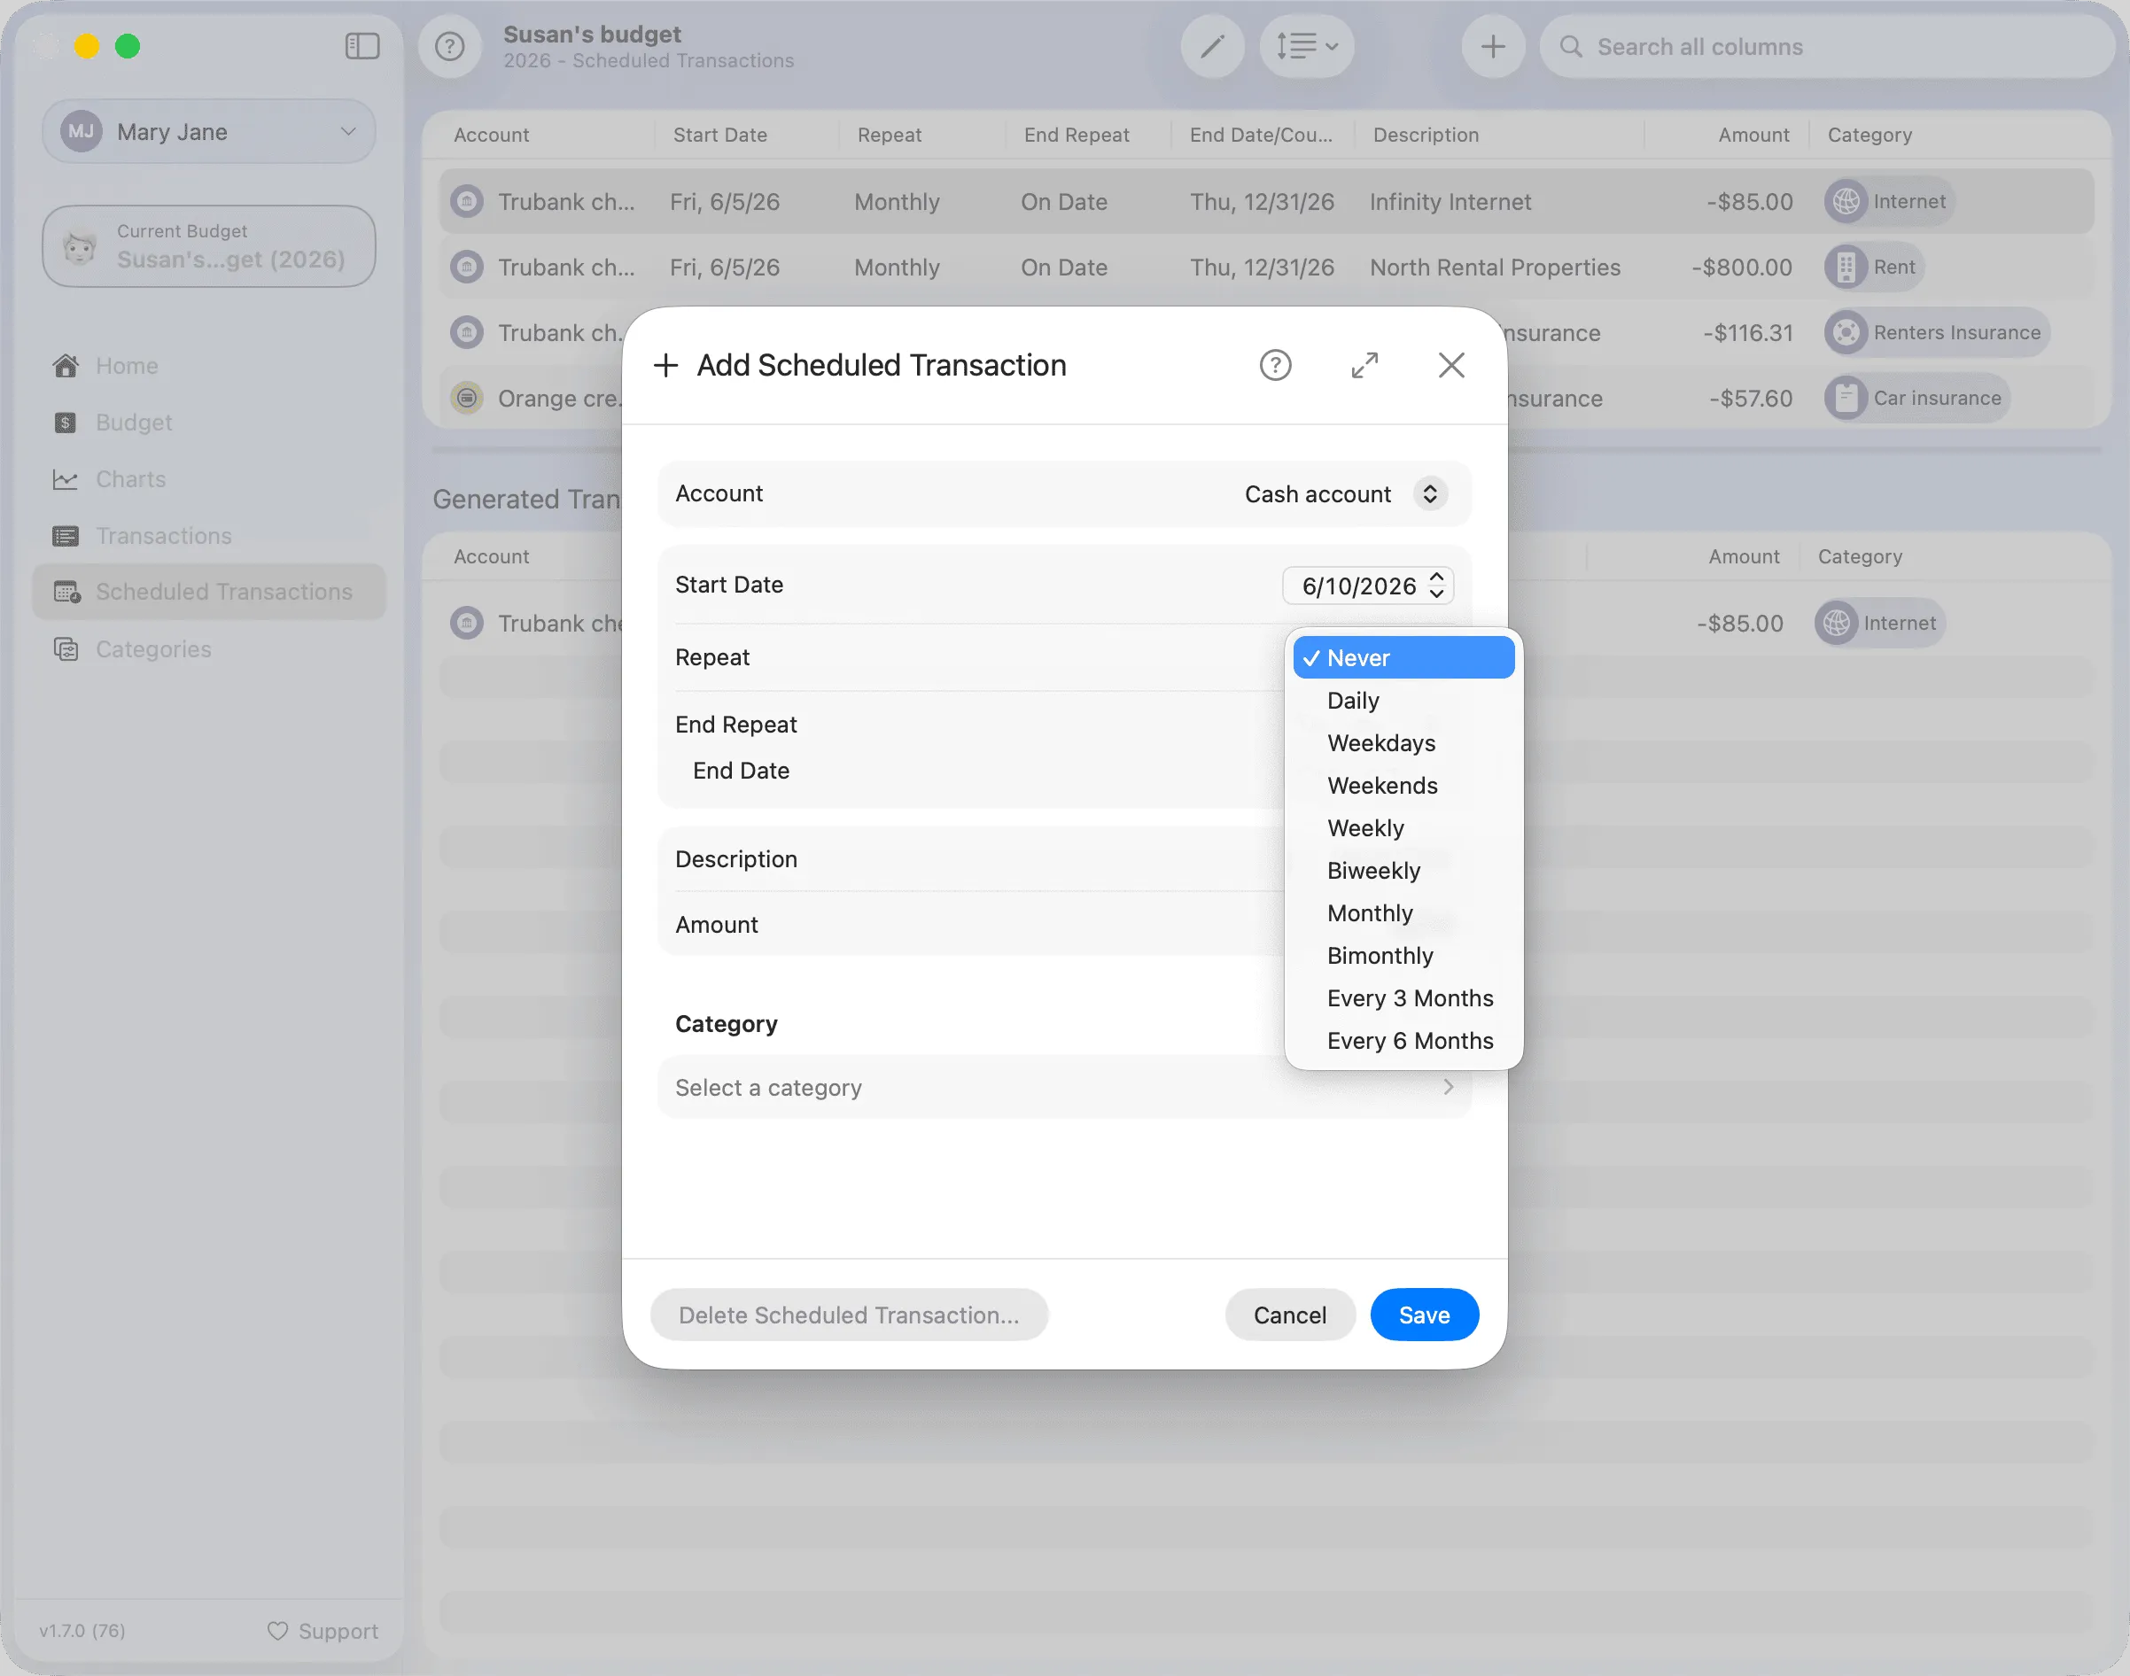The image size is (2130, 1676).
Task: Click the yellow minimize window button
Action: 86,46
